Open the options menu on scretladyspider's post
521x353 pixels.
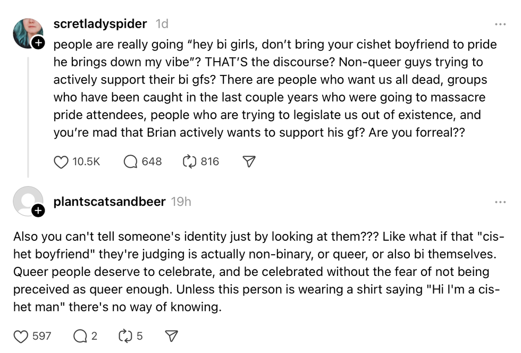[500, 23]
